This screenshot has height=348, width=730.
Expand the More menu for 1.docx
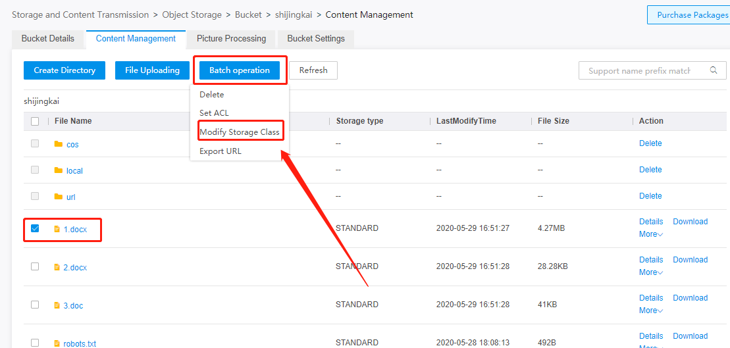point(651,234)
